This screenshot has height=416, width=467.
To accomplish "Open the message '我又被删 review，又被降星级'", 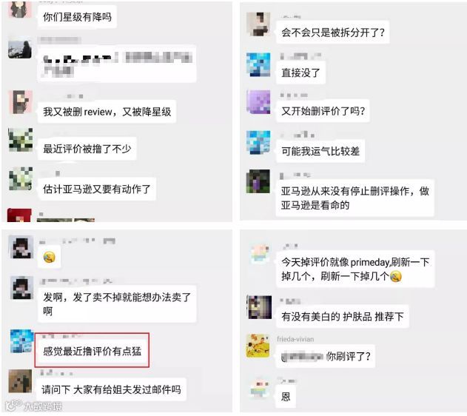I will (107, 112).
